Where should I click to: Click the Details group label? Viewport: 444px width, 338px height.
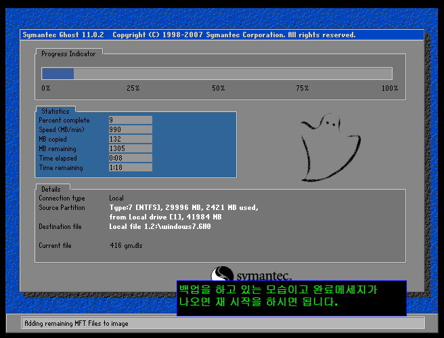point(51,189)
